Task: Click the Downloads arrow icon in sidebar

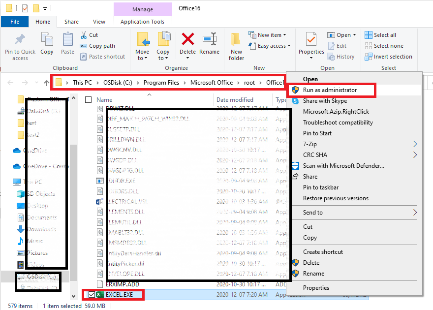Action: [21, 229]
